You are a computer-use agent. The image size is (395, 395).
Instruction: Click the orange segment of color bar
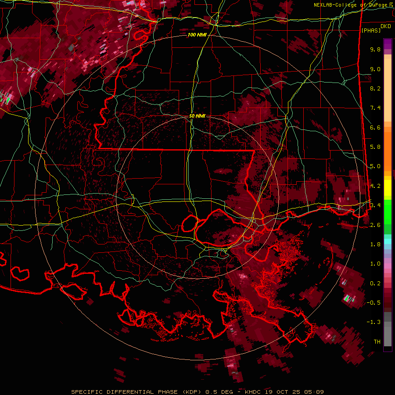[x=388, y=149]
